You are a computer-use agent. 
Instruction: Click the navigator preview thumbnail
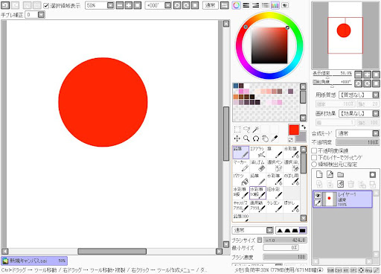coord(345,35)
